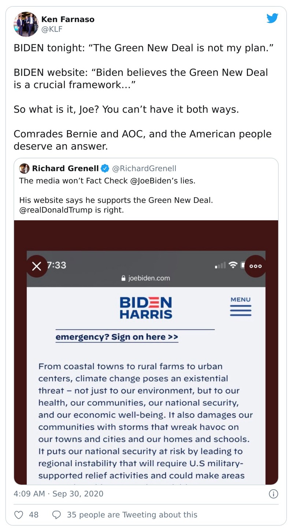
Task: Click the Biden Harris campaign logo
Action: (146, 308)
